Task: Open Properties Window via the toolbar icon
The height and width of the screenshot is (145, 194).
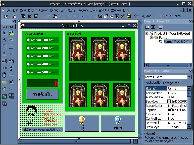Action: pyautogui.click(x=106, y=16)
